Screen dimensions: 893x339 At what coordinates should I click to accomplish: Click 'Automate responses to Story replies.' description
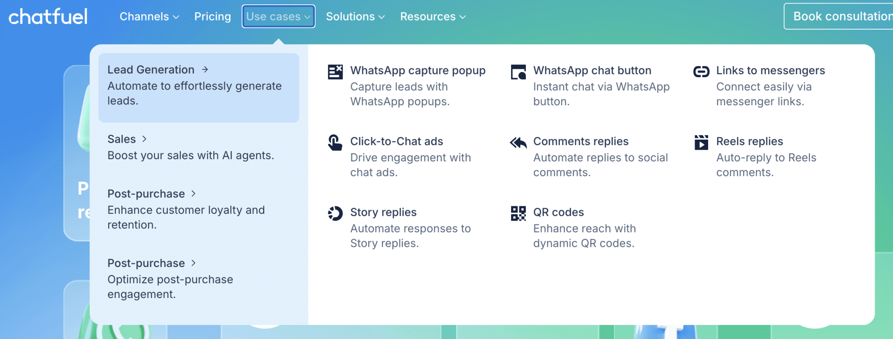(410, 236)
